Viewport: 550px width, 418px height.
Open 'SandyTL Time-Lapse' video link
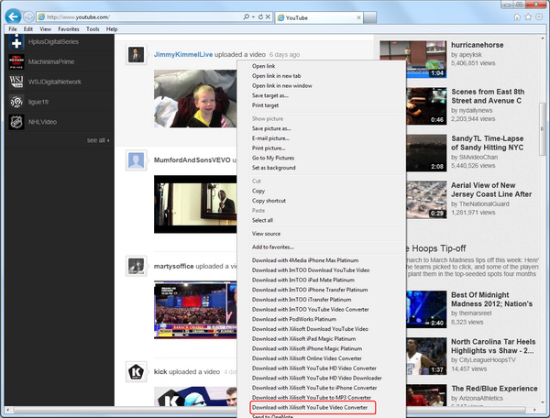488,143
